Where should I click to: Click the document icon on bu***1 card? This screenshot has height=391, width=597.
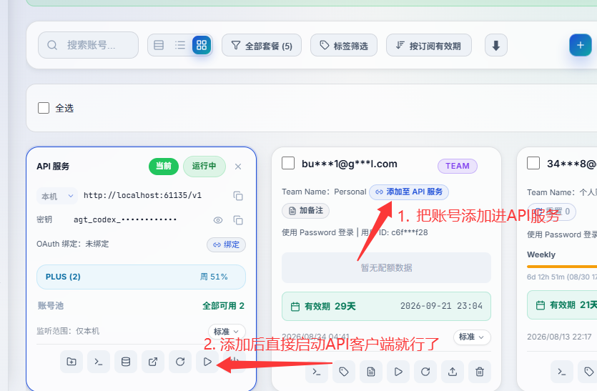(371, 372)
